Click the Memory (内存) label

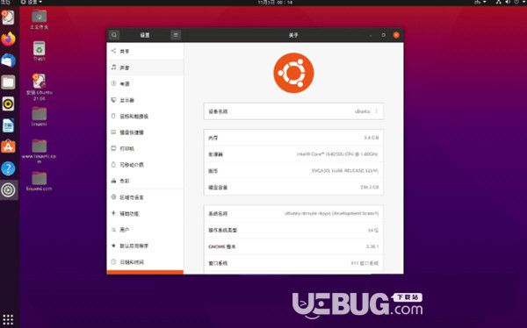213,138
